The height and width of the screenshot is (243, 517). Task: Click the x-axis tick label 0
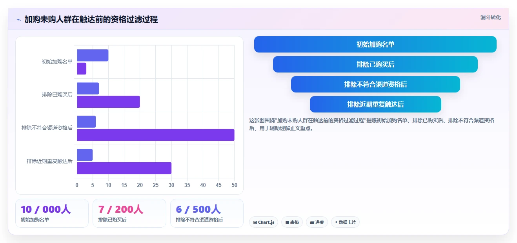click(x=77, y=185)
